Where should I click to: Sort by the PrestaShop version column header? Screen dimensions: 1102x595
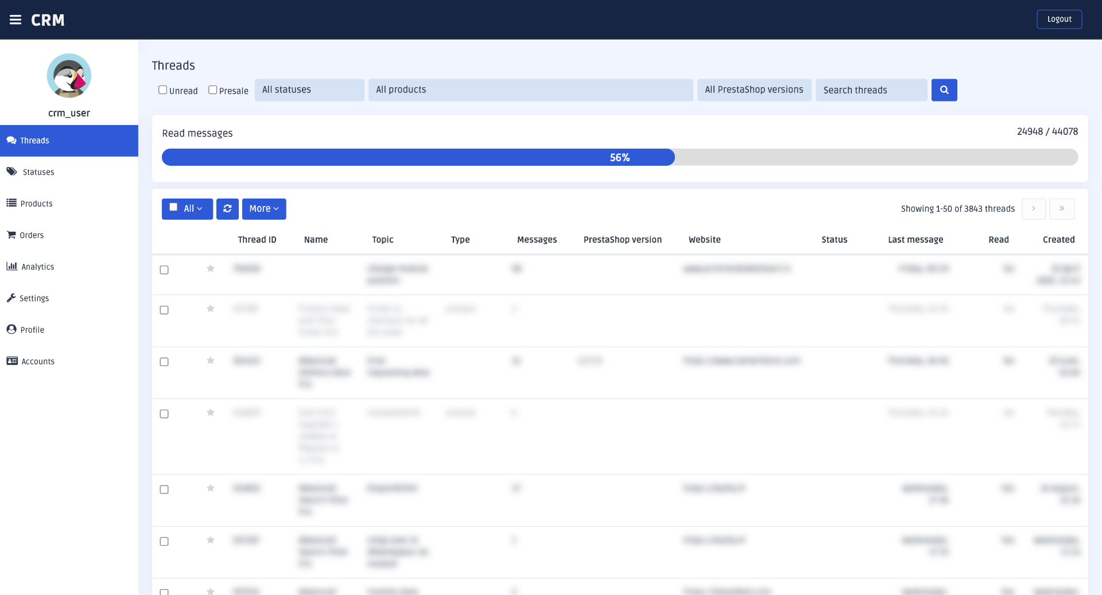click(x=623, y=240)
